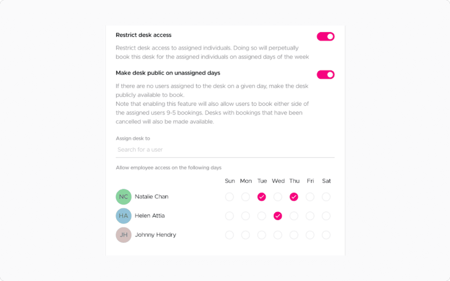Enable Sunday access for Natalie Chan
The height and width of the screenshot is (281, 450).
tap(229, 197)
